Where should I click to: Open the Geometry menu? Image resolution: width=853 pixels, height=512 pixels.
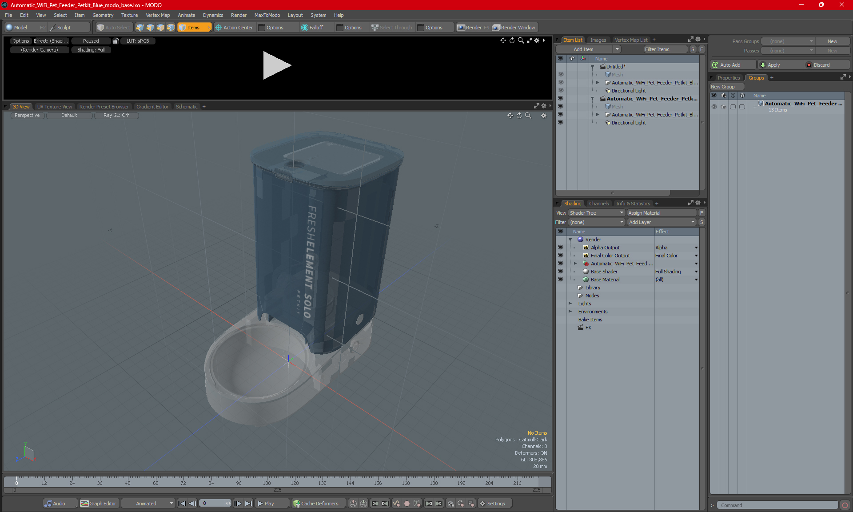pos(103,15)
